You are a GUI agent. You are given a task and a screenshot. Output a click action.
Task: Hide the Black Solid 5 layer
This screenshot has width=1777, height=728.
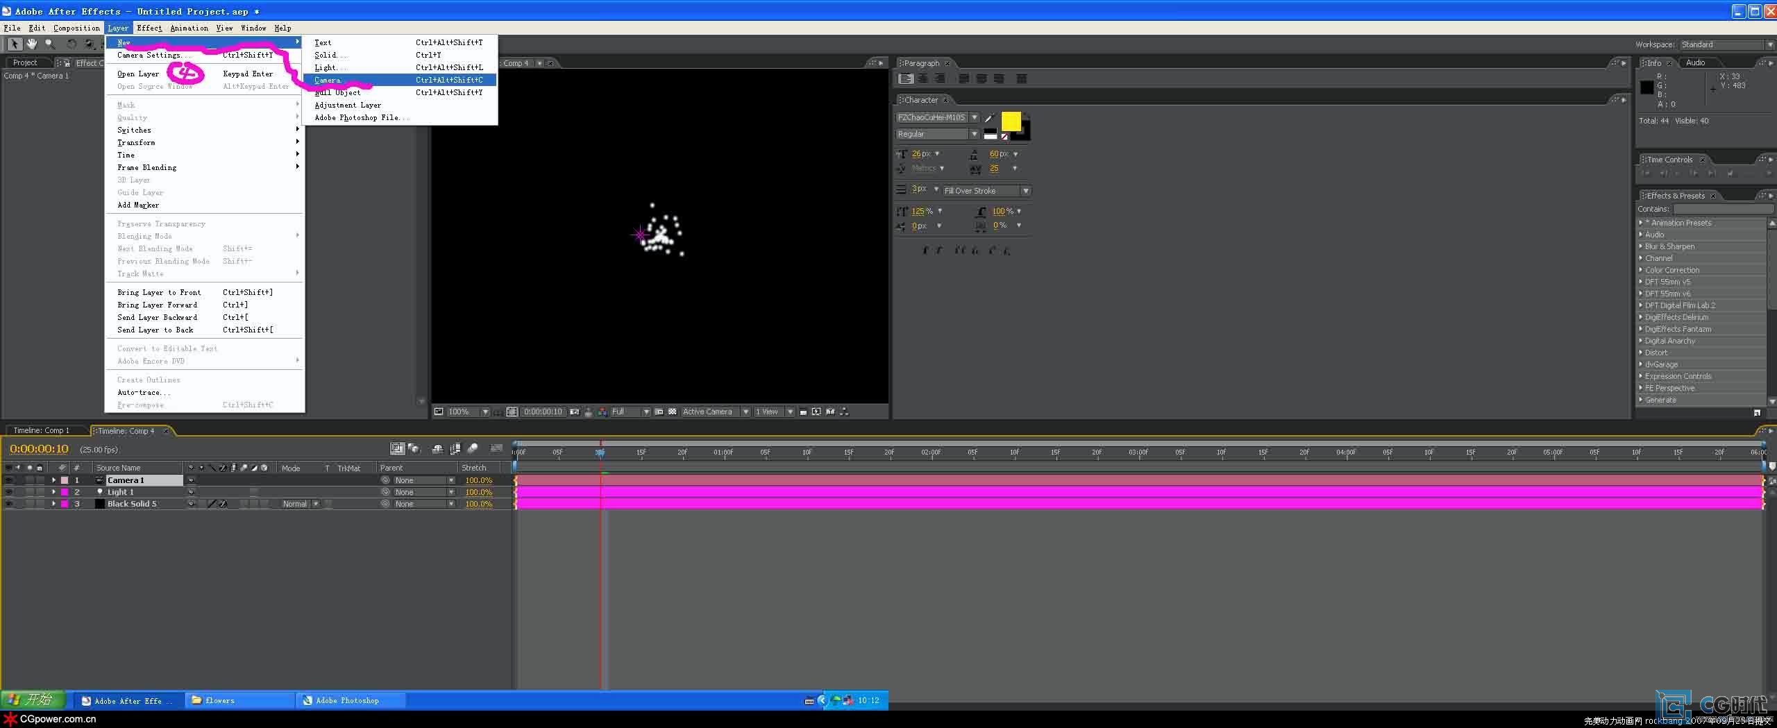(9, 504)
